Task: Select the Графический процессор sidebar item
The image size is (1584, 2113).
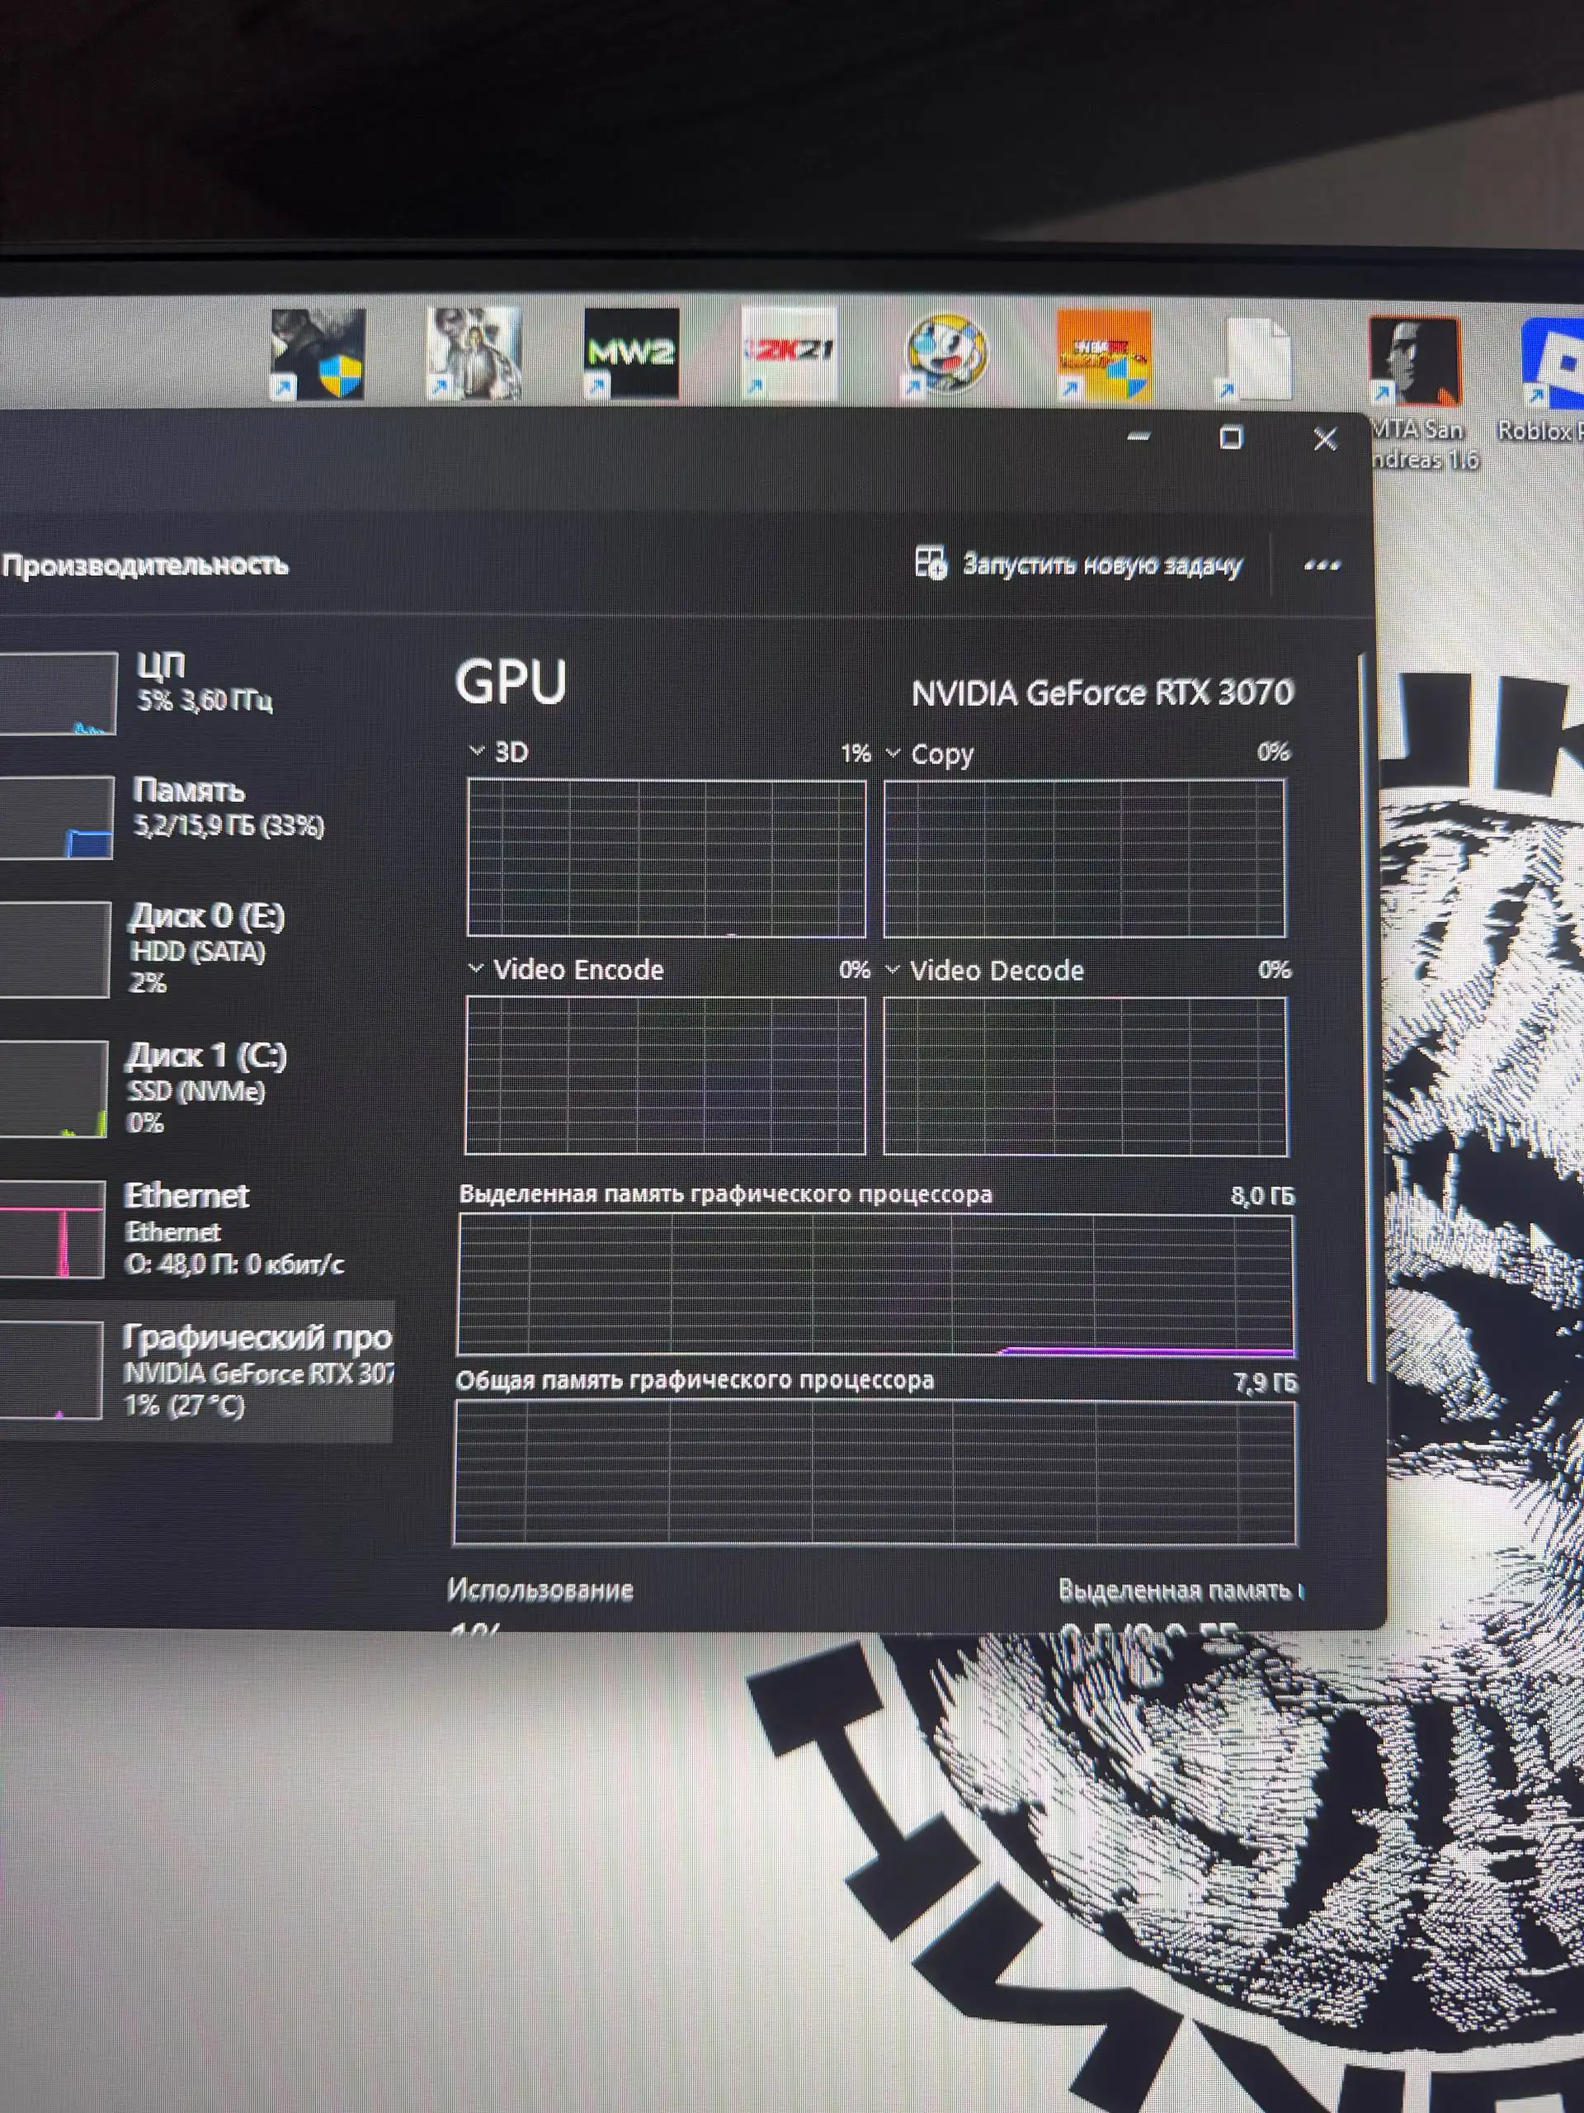Action: [x=196, y=1371]
